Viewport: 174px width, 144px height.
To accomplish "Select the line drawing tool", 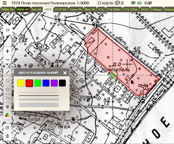I will click(x=8, y=72).
